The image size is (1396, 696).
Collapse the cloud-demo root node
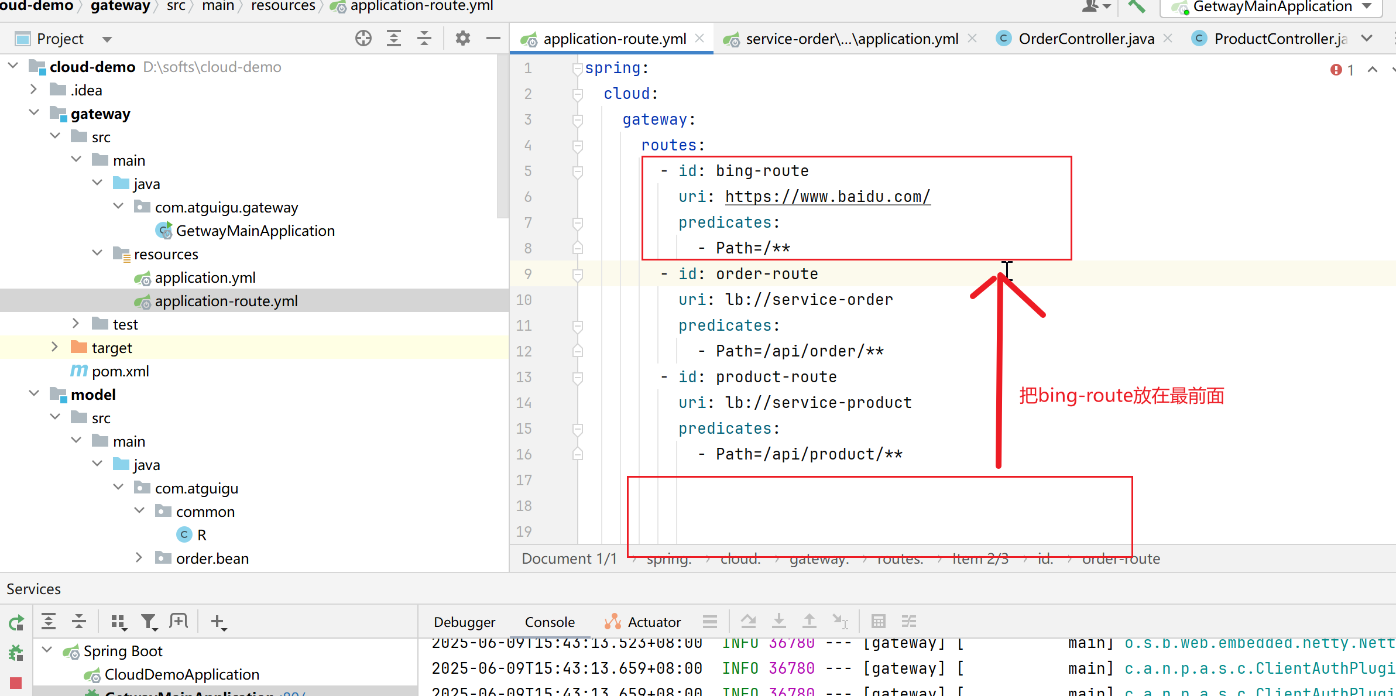pos(13,66)
